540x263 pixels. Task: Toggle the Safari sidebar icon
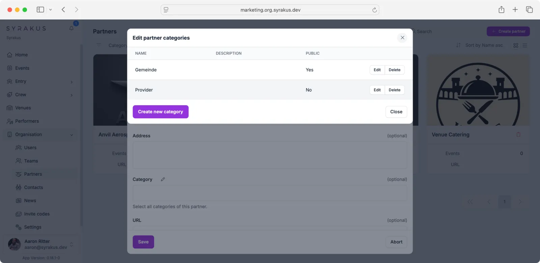40,9
